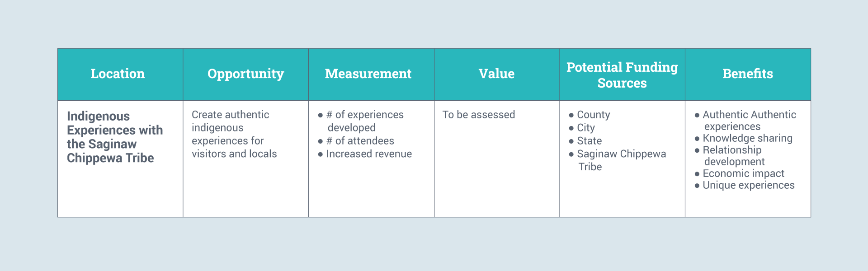
Task: Select the Benefits column header
Action: click(748, 74)
